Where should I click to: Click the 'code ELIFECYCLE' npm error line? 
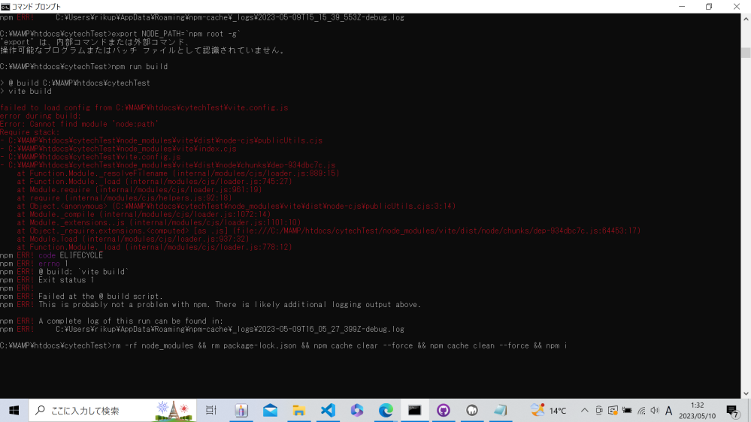click(x=51, y=255)
